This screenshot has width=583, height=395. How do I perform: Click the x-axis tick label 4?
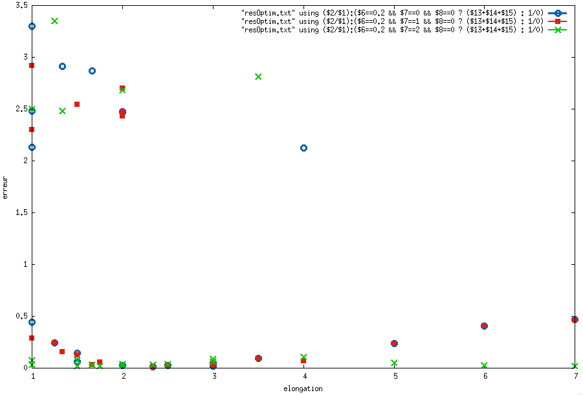coord(305,376)
